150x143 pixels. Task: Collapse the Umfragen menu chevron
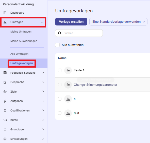point(42,23)
